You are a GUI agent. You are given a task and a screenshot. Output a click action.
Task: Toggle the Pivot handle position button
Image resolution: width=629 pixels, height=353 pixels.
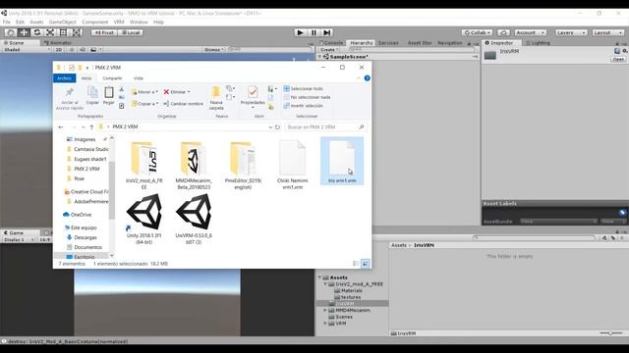[x=104, y=32]
